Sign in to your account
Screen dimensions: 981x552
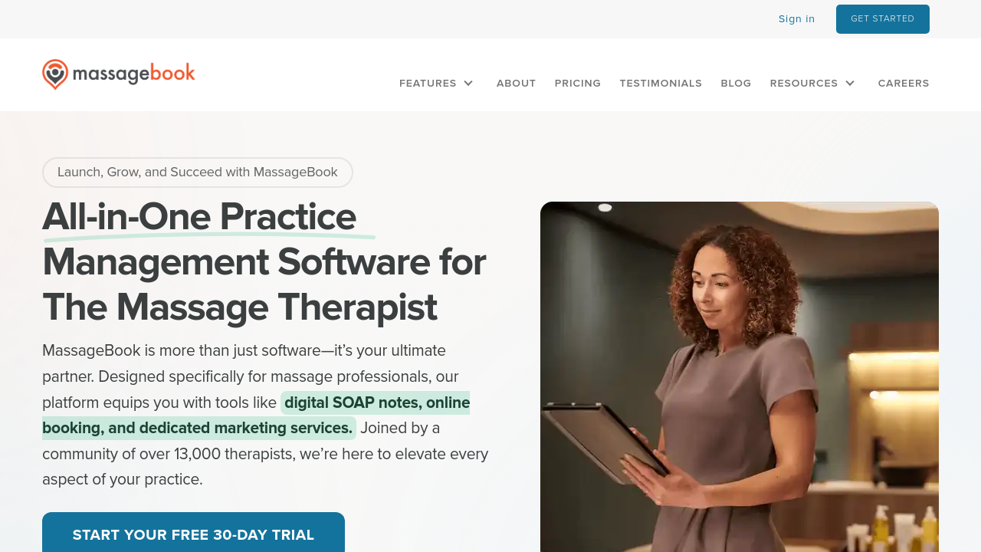tap(796, 19)
